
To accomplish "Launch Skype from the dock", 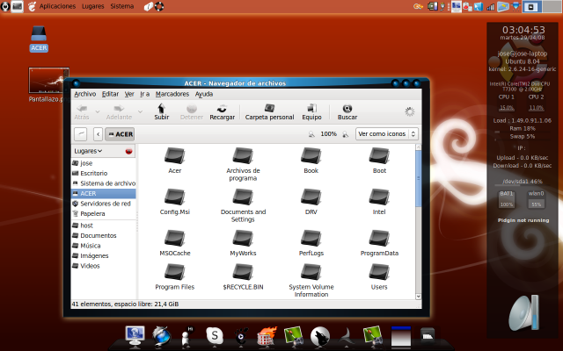I will [215, 336].
